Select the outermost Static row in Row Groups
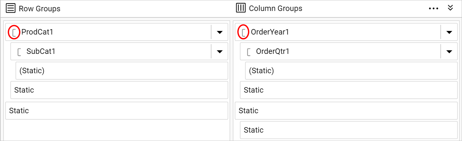The image size is (462, 141). (117, 111)
